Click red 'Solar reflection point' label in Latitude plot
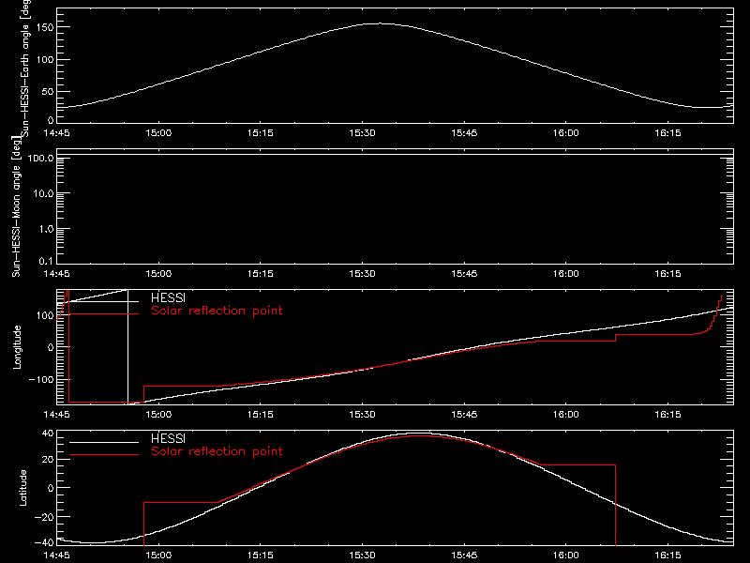The height and width of the screenshot is (563, 750). coord(217,451)
